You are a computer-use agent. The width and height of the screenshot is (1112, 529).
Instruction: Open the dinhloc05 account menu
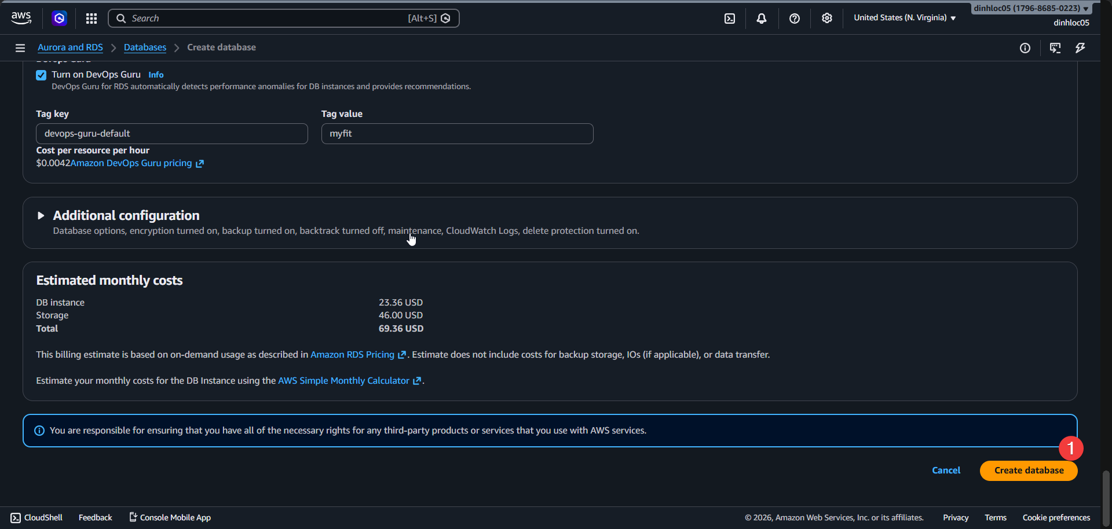point(1031,8)
